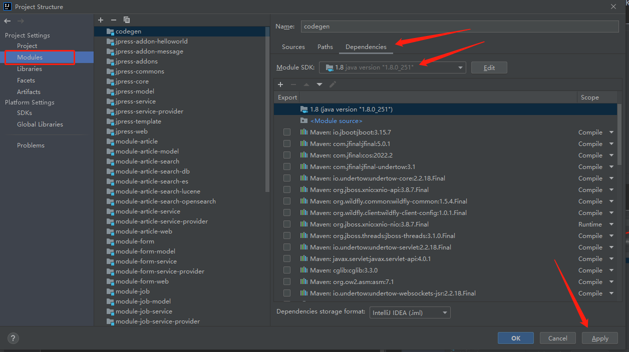Click the jpress-core module folder icon

click(x=110, y=81)
